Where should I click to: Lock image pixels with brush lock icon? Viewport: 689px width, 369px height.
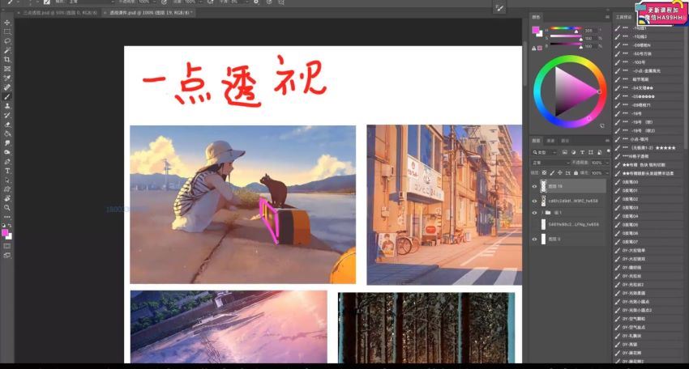(x=552, y=173)
